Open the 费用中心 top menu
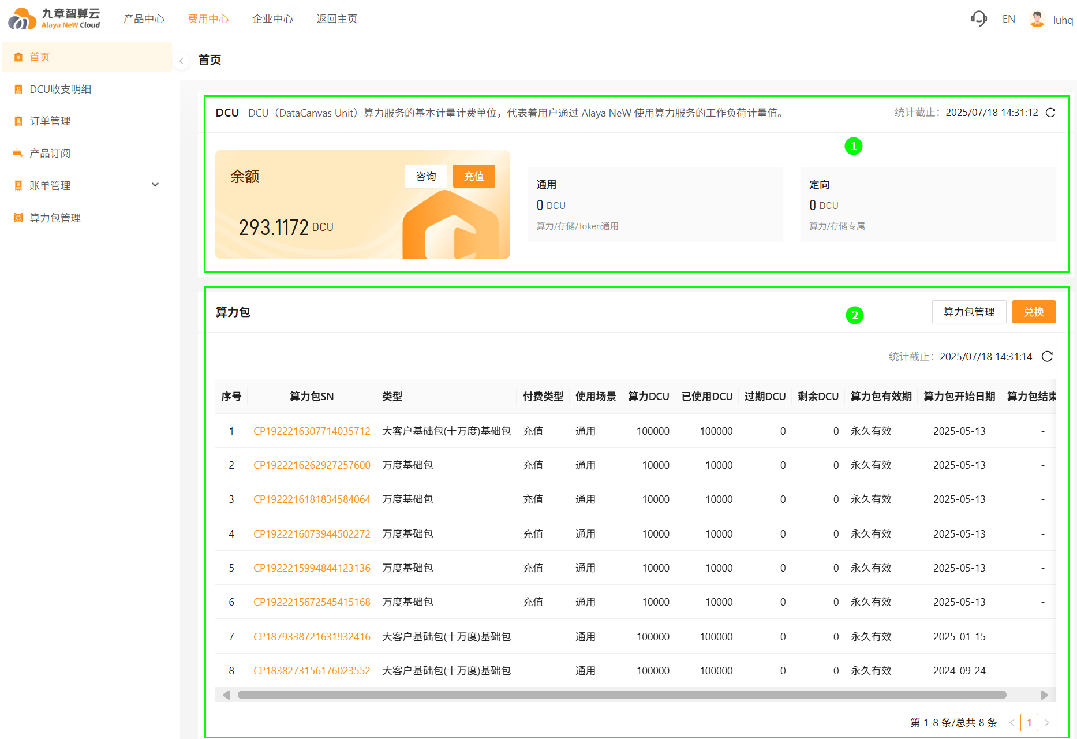 208,19
